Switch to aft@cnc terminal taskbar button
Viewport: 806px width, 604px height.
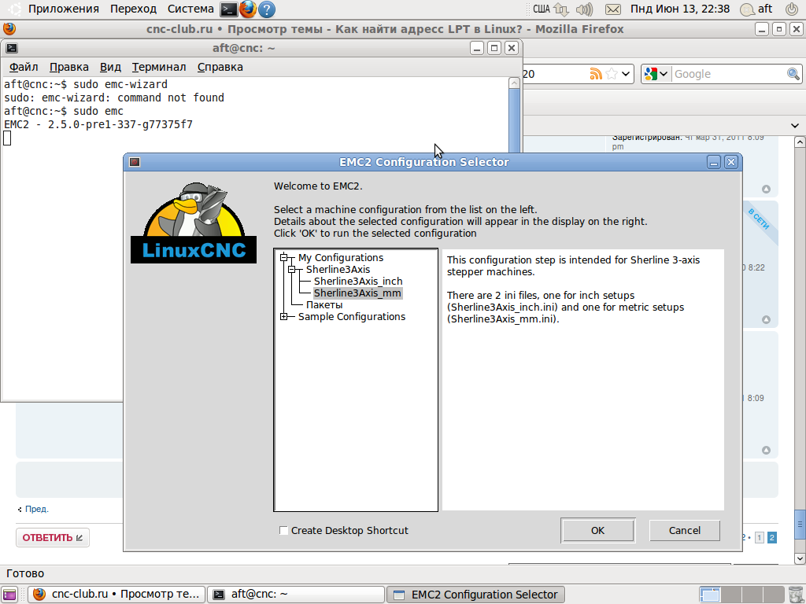point(296,595)
